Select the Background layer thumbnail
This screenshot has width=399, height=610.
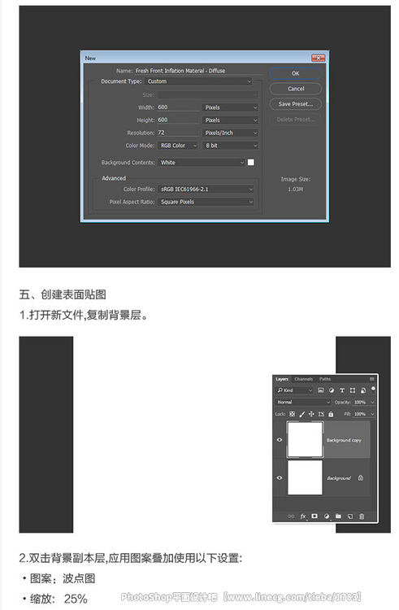click(x=305, y=477)
